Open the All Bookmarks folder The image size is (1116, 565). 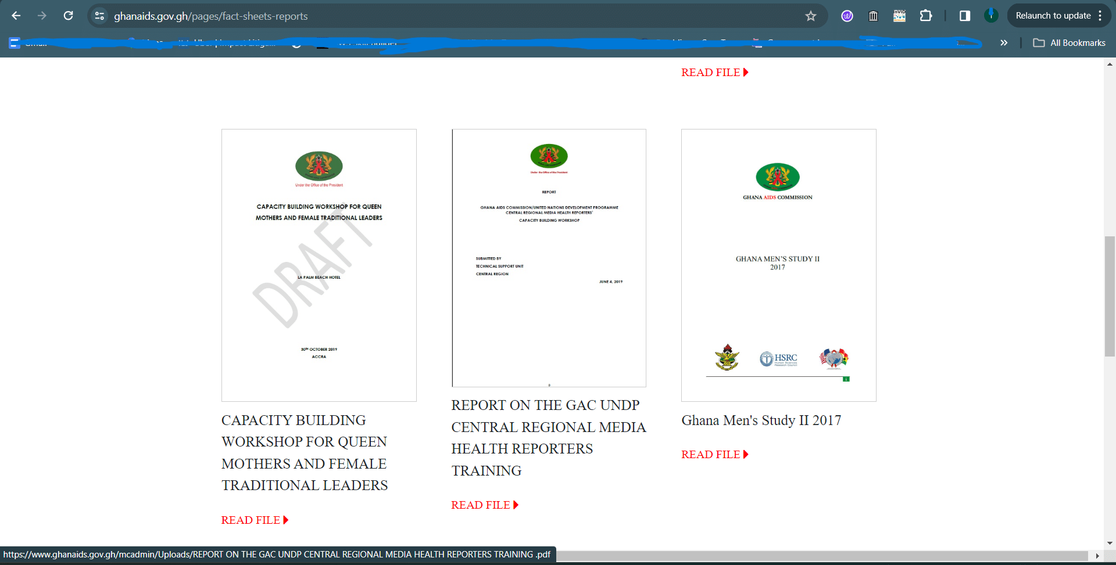coord(1069,43)
